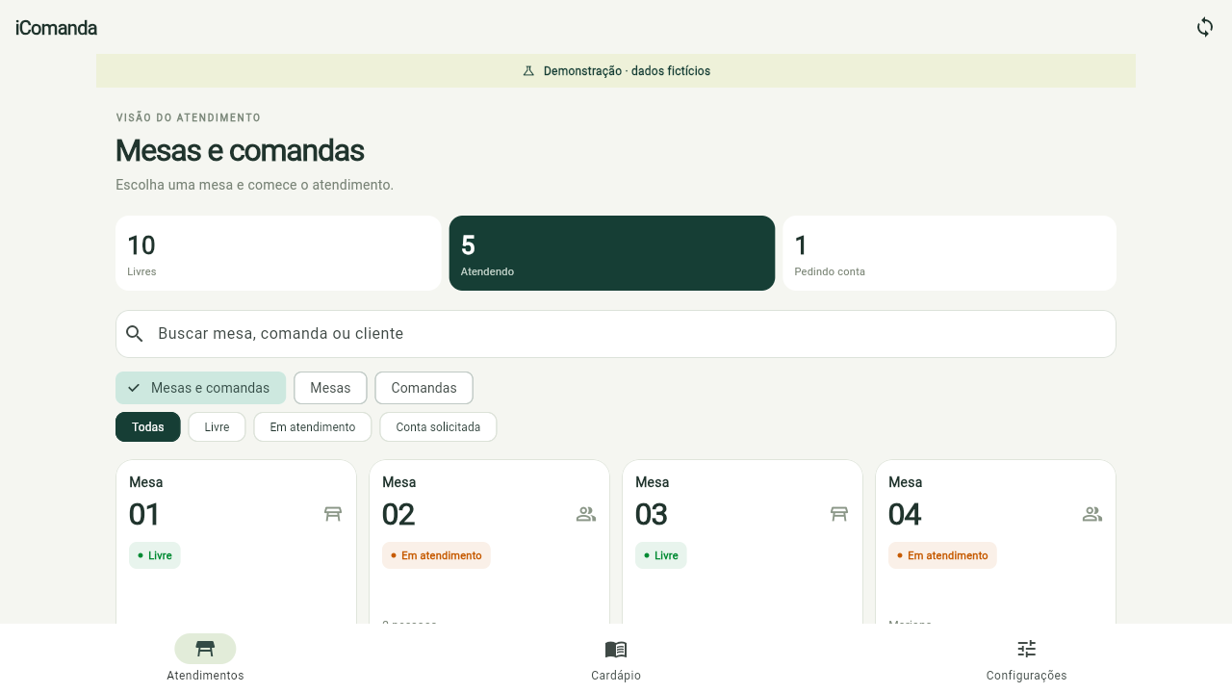Open the Atendimentos navigation tab
1232x693 pixels.
pos(205,658)
